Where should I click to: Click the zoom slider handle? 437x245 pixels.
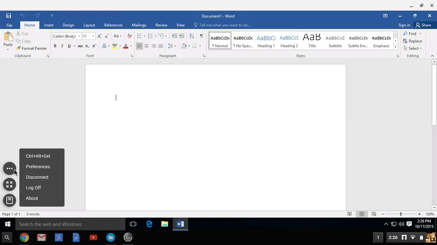click(x=401, y=214)
